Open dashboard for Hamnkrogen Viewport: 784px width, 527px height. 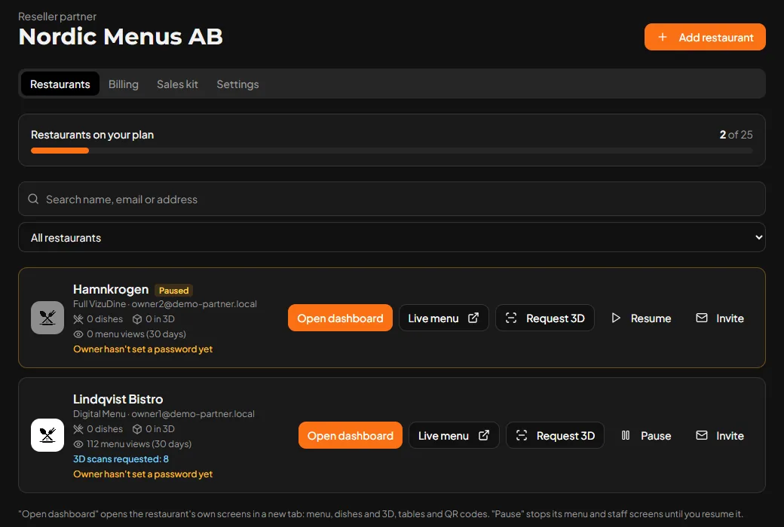340,318
